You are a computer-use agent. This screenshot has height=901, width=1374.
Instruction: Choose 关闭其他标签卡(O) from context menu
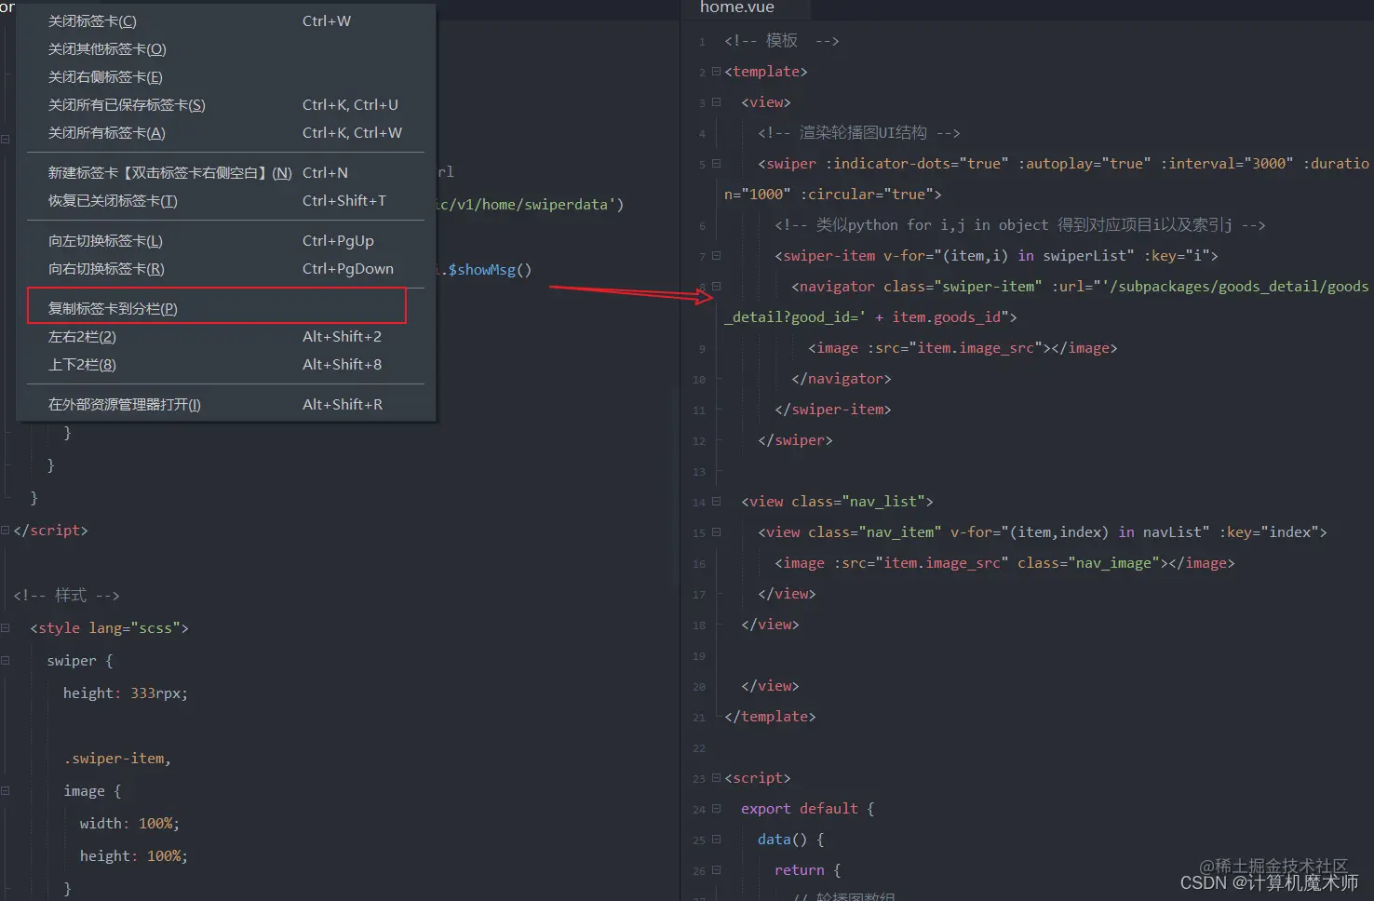point(225,48)
